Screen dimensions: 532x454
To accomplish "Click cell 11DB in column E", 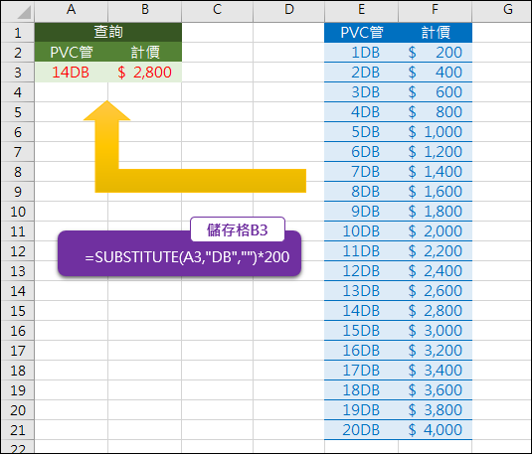I will (361, 251).
